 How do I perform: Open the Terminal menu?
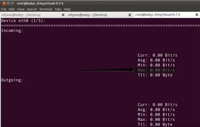tap(46, 9)
